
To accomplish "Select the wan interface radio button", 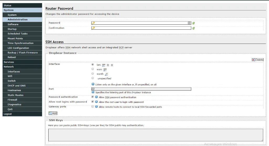I will [92, 69].
